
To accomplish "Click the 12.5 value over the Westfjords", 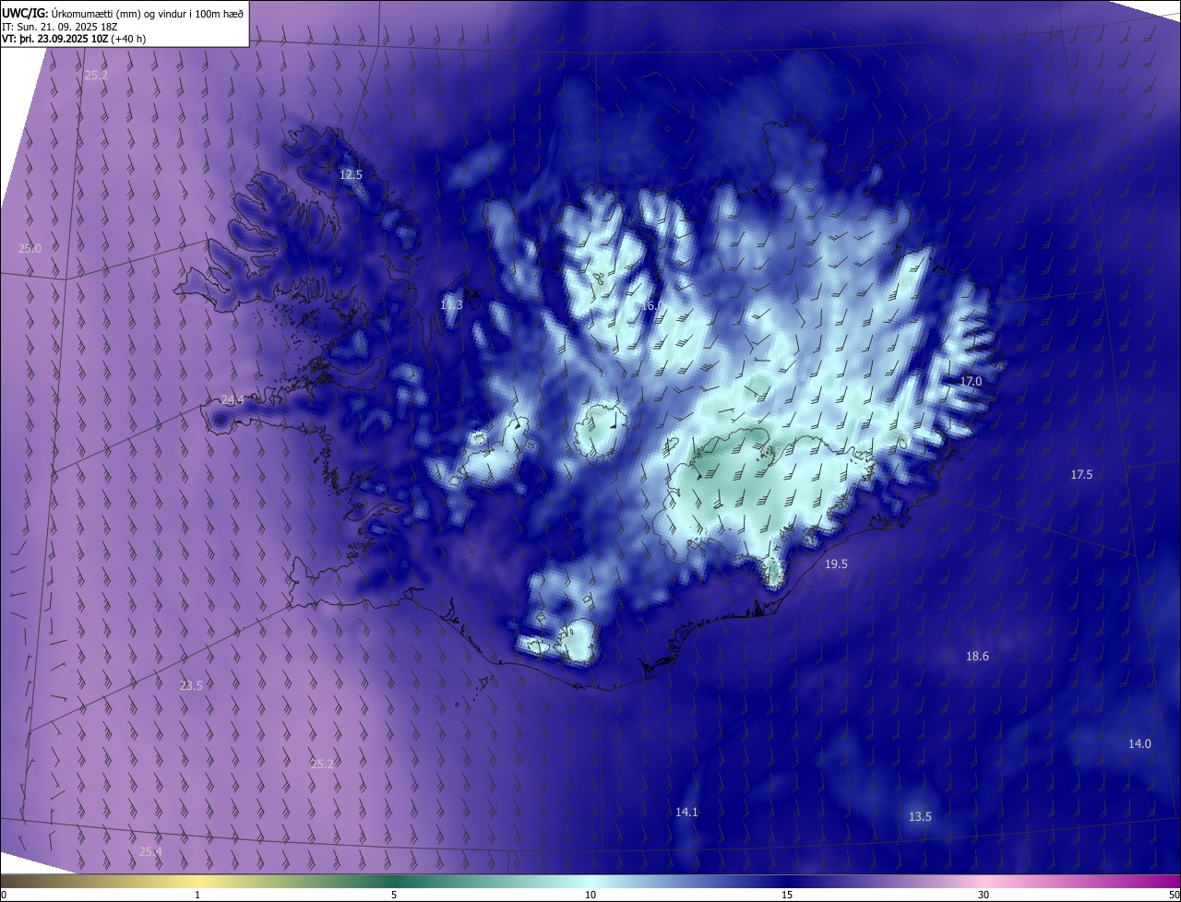I will click(x=352, y=174).
